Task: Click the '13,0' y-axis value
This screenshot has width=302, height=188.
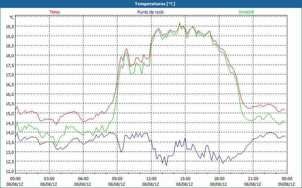Action: point(10,152)
